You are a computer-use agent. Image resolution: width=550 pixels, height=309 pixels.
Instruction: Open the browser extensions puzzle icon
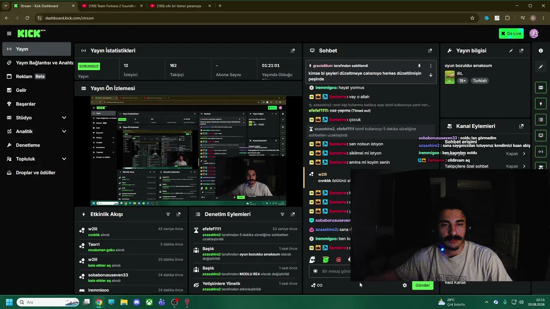507,18
